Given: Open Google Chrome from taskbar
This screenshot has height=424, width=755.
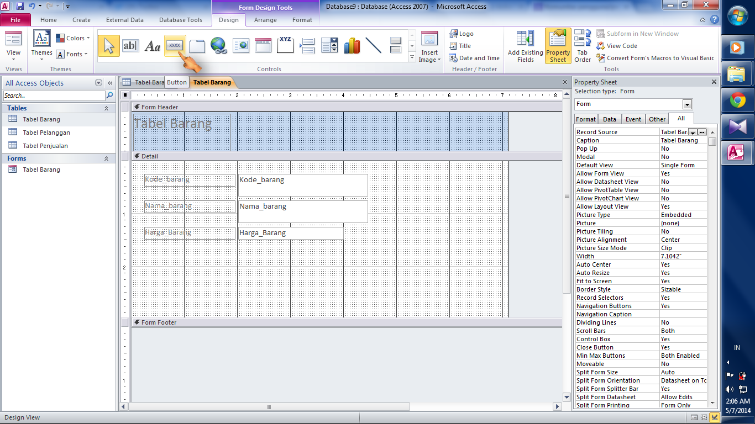Looking at the screenshot, I should (737, 100).
